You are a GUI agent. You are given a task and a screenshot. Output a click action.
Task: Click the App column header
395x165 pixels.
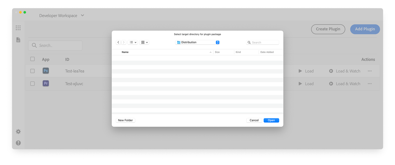point(46,59)
